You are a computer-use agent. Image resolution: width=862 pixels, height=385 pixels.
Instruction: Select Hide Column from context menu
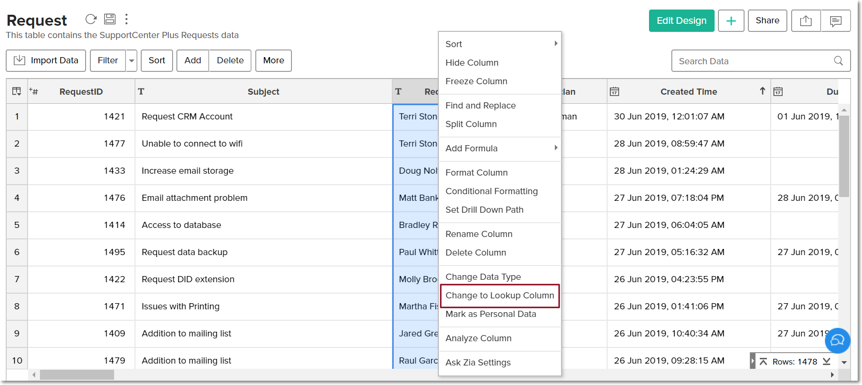click(472, 63)
